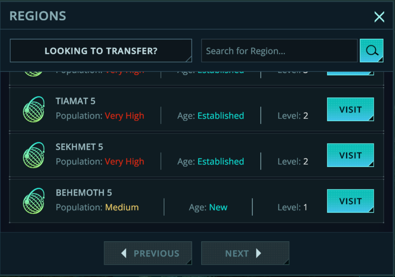Click the Tiamat 5 globe icon
395x277 pixels.
(x=34, y=110)
